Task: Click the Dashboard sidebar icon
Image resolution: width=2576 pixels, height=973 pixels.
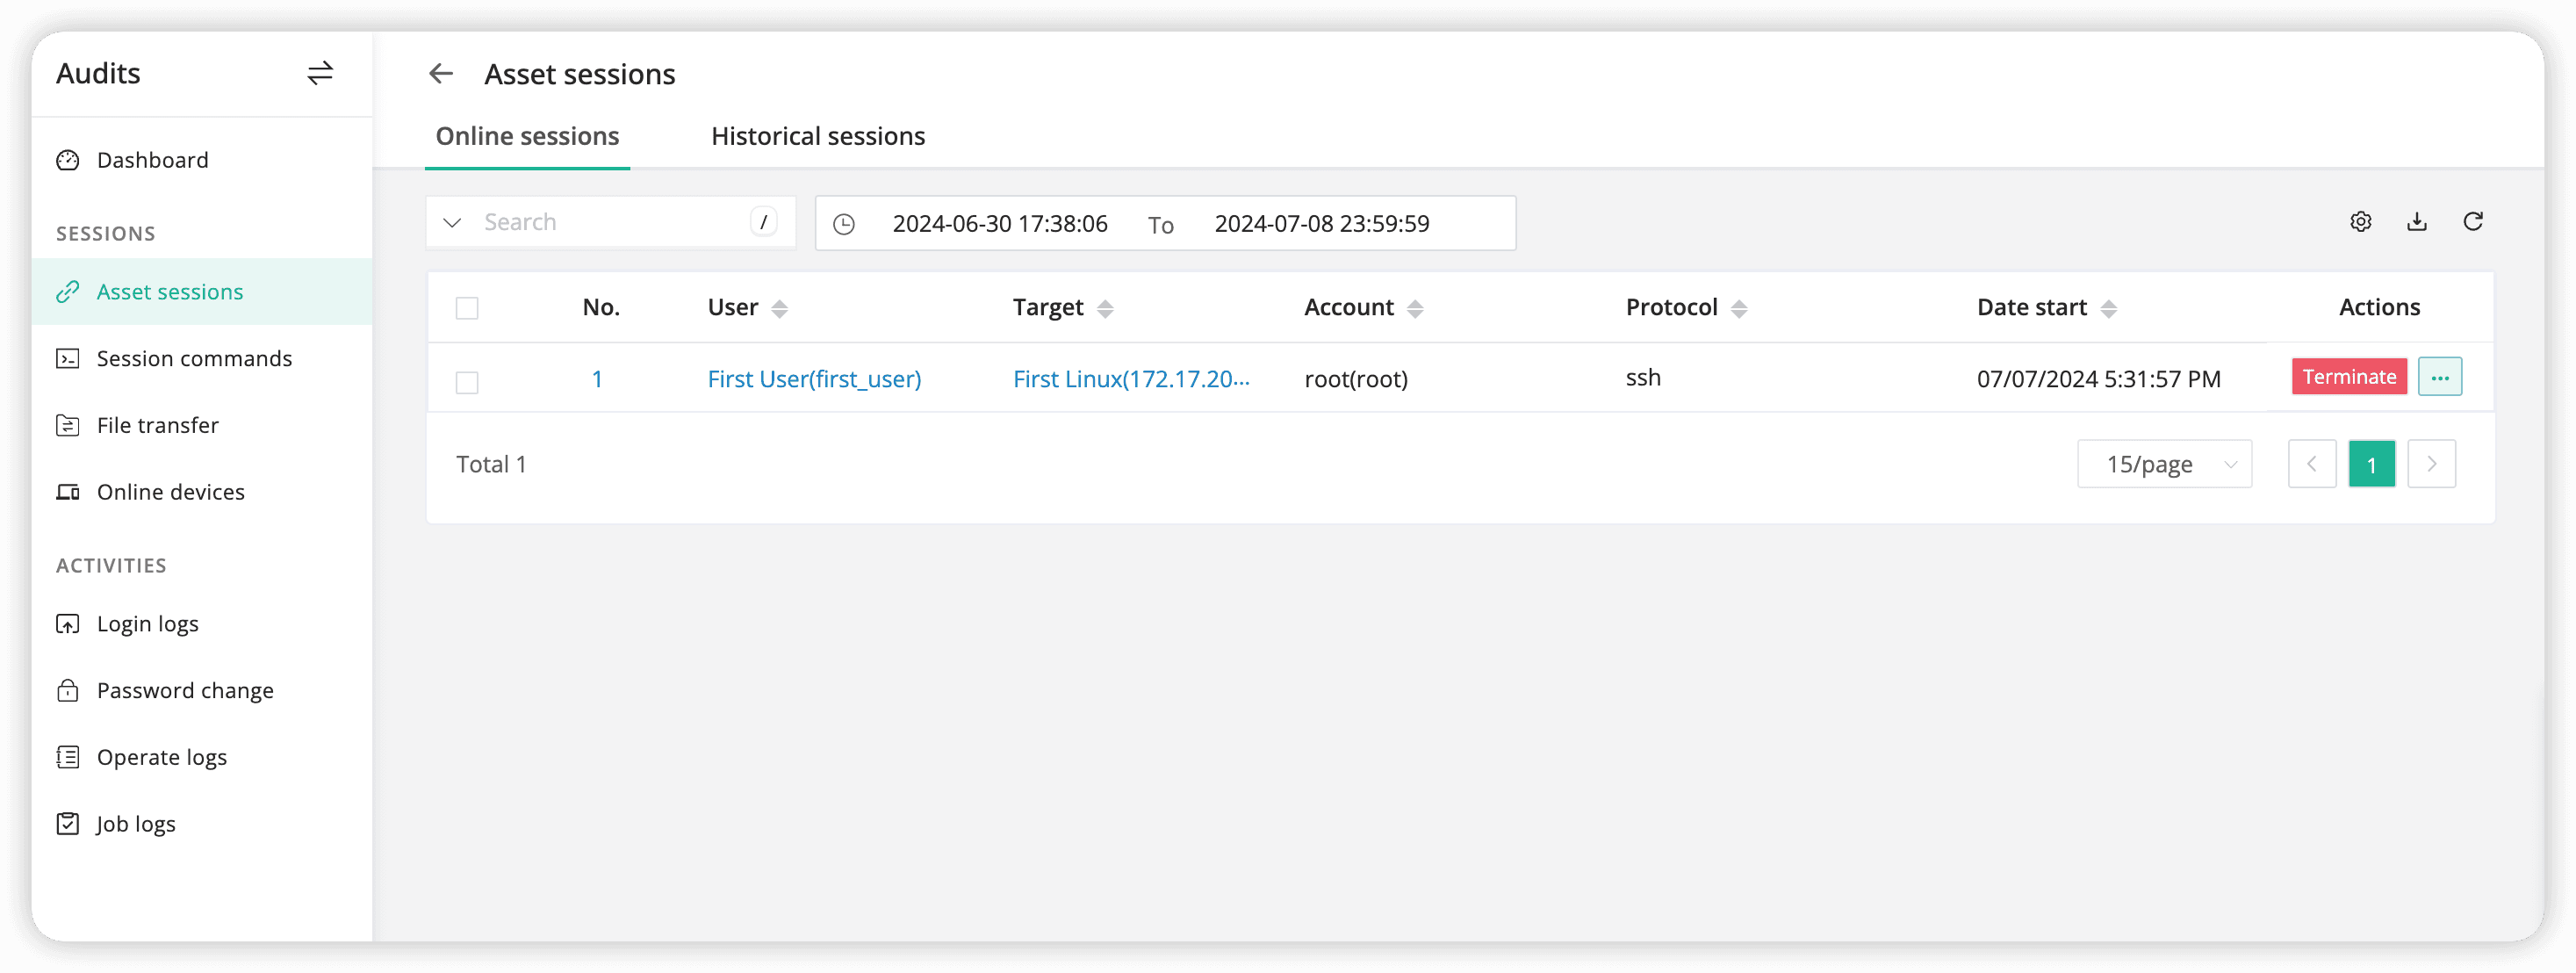Action: coord(68,160)
